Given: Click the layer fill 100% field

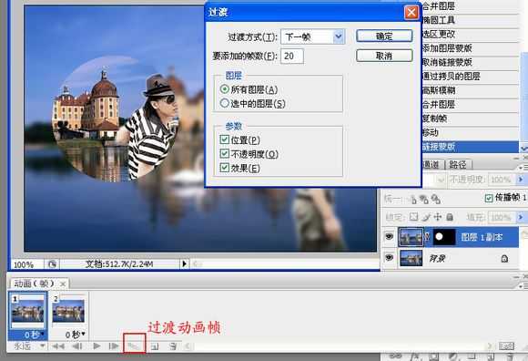Looking at the screenshot, I should [x=502, y=217].
